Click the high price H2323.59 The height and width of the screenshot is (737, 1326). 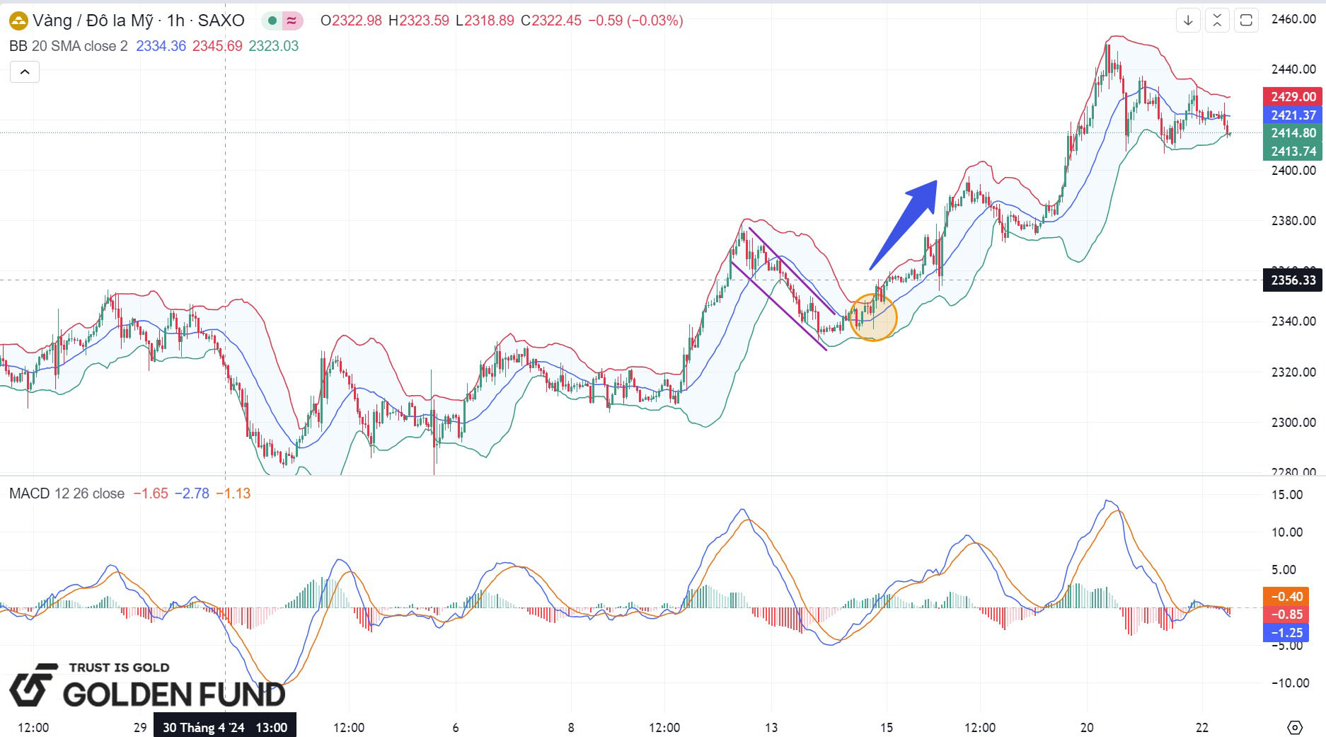tap(418, 21)
